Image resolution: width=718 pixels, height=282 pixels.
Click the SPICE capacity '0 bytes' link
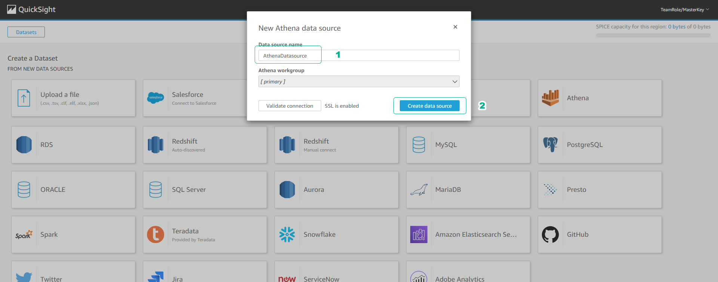[x=677, y=27]
